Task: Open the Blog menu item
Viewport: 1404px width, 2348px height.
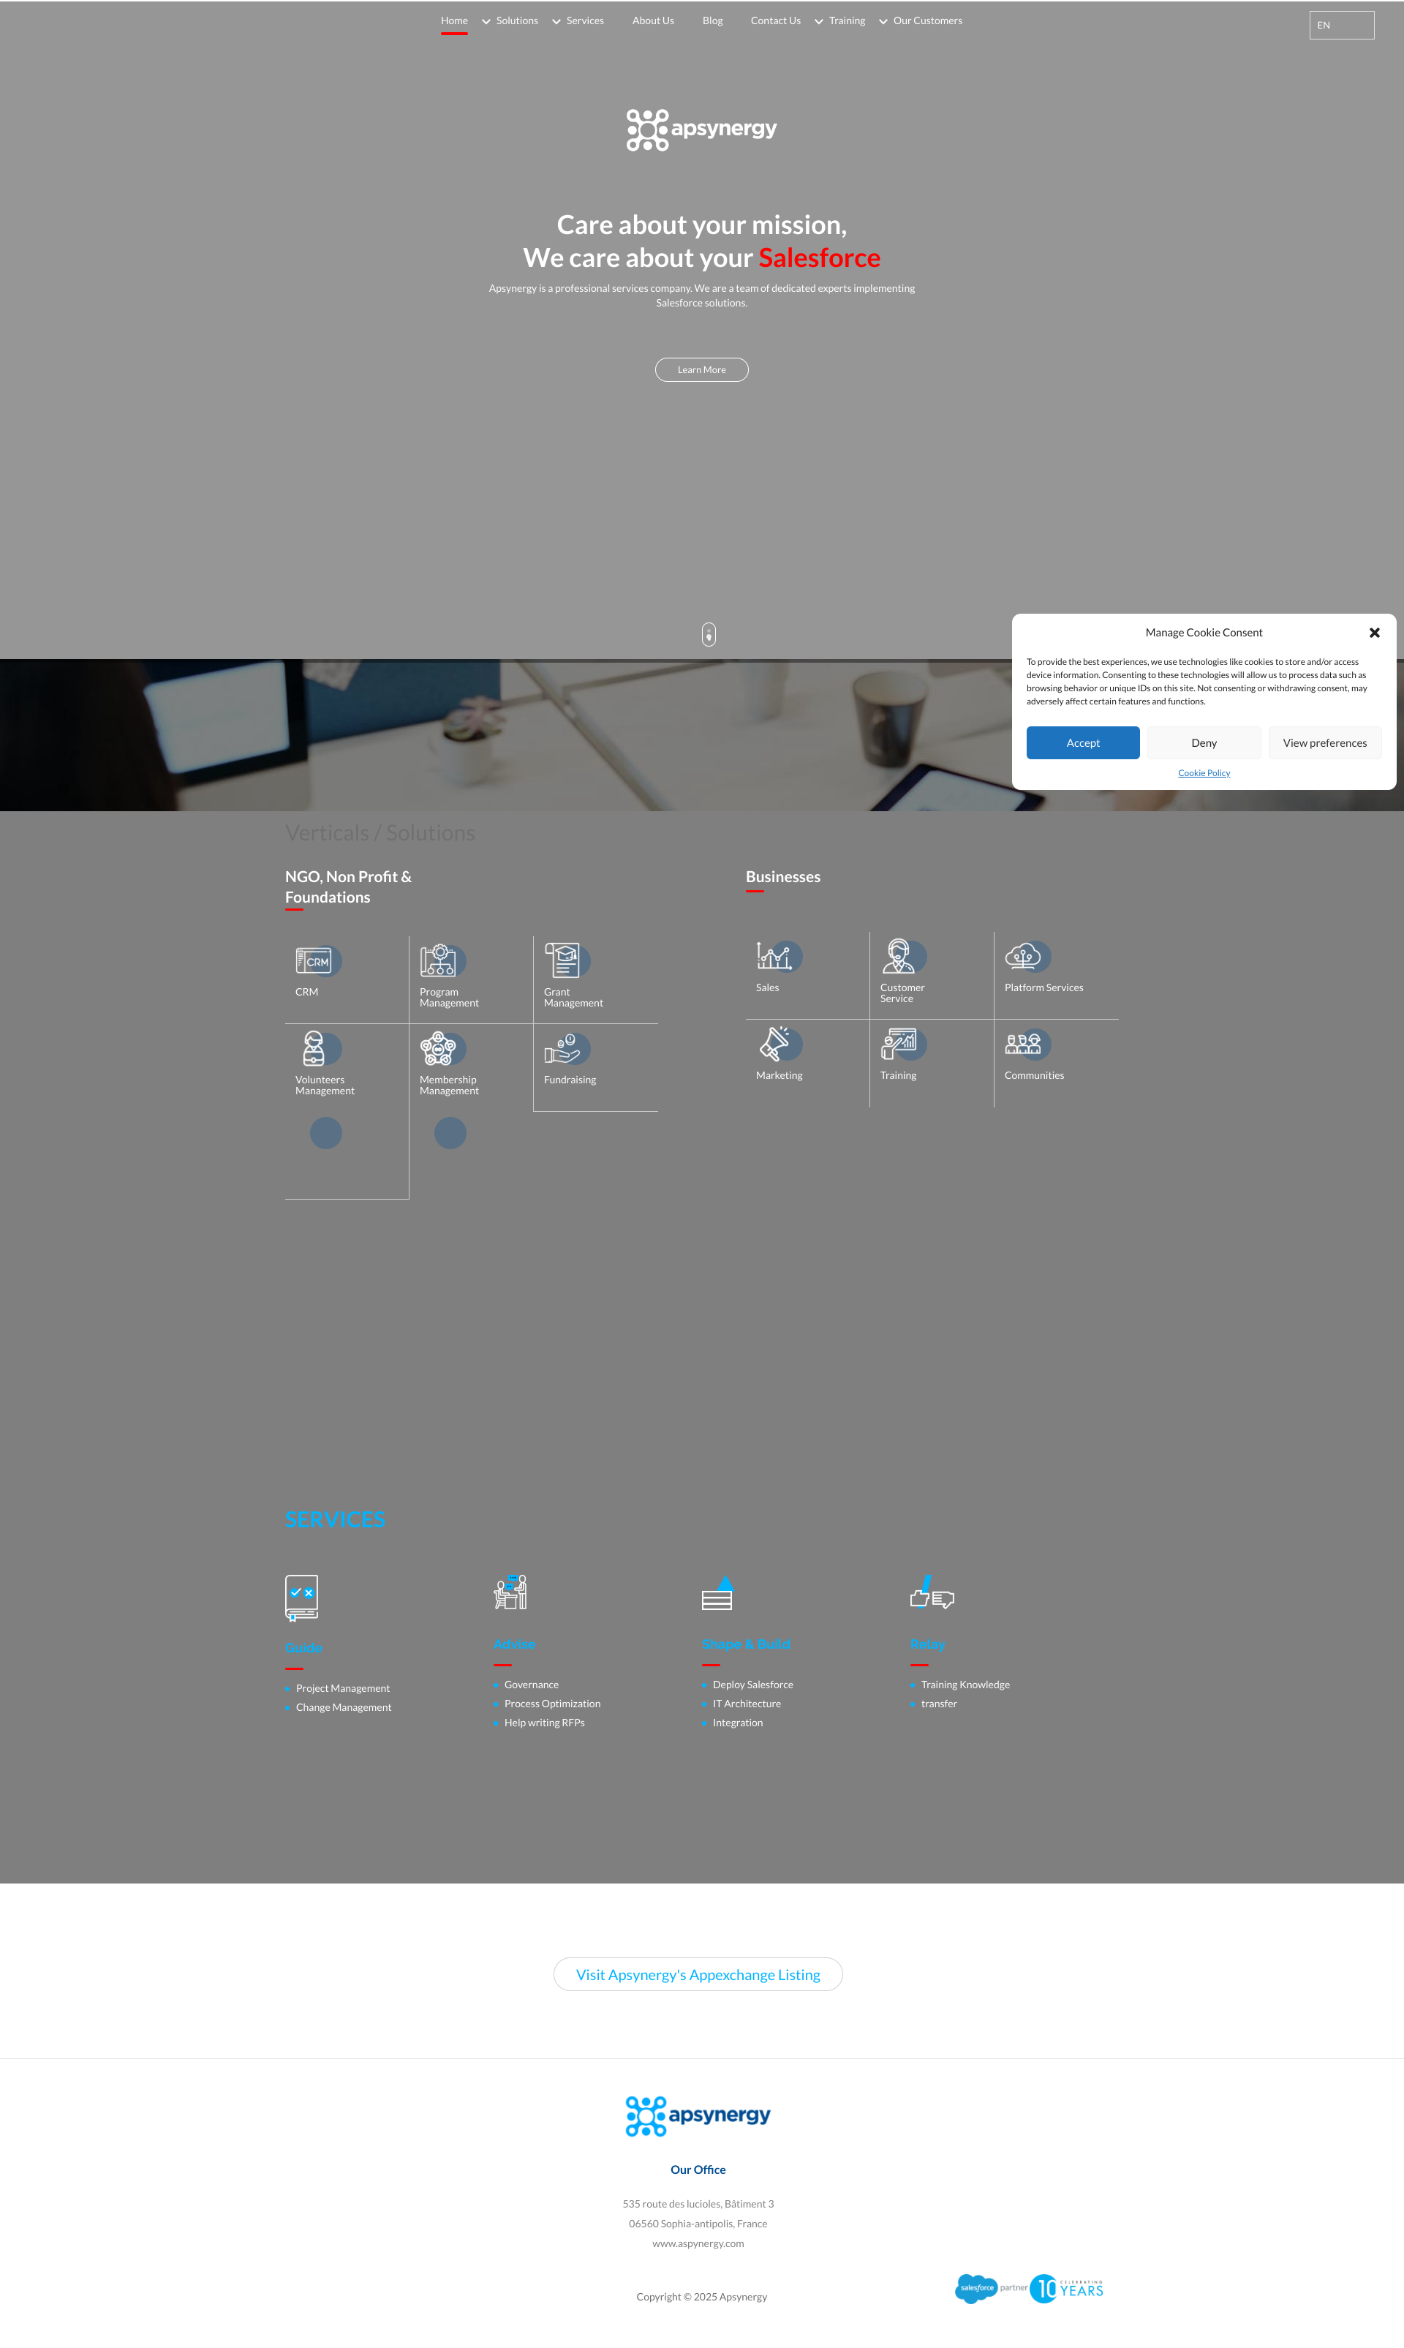Action: (x=712, y=20)
